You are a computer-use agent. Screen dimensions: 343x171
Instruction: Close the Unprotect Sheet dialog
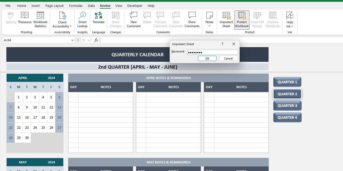tap(234, 44)
